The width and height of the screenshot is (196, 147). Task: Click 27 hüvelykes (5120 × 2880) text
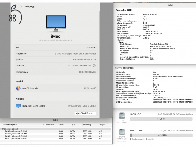tap(82, 106)
